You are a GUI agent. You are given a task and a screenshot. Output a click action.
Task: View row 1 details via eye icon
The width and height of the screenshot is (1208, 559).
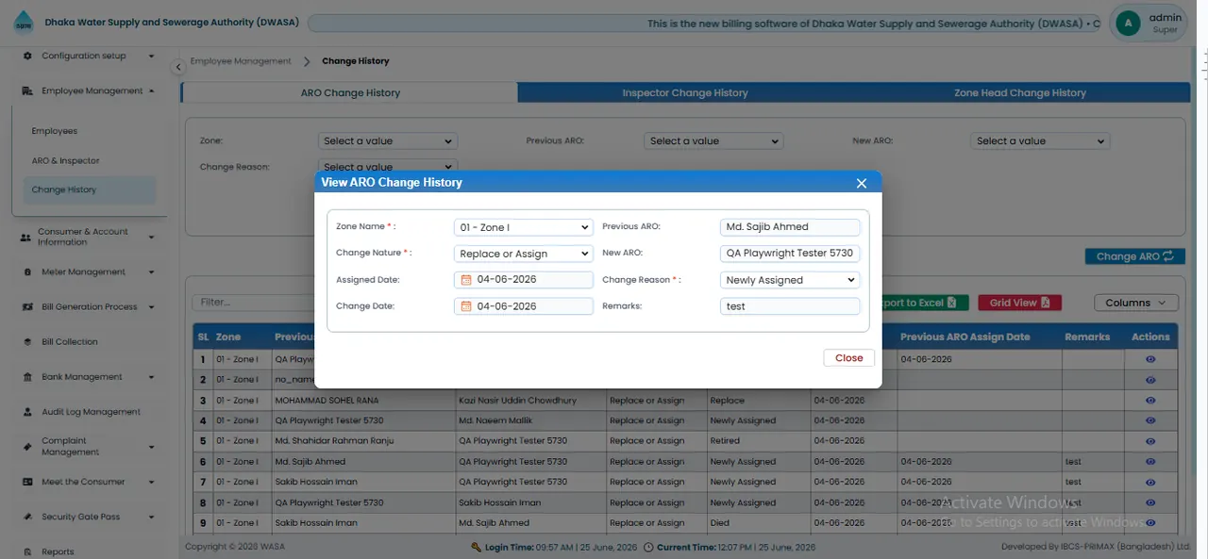click(x=1150, y=359)
